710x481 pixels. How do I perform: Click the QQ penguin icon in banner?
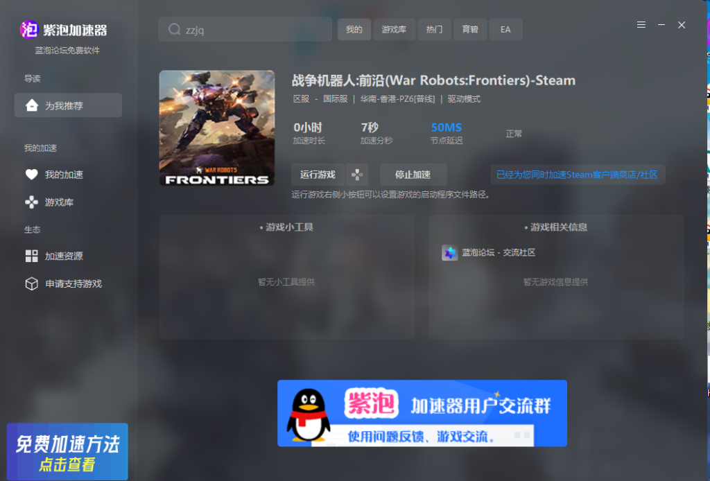coord(309,415)
